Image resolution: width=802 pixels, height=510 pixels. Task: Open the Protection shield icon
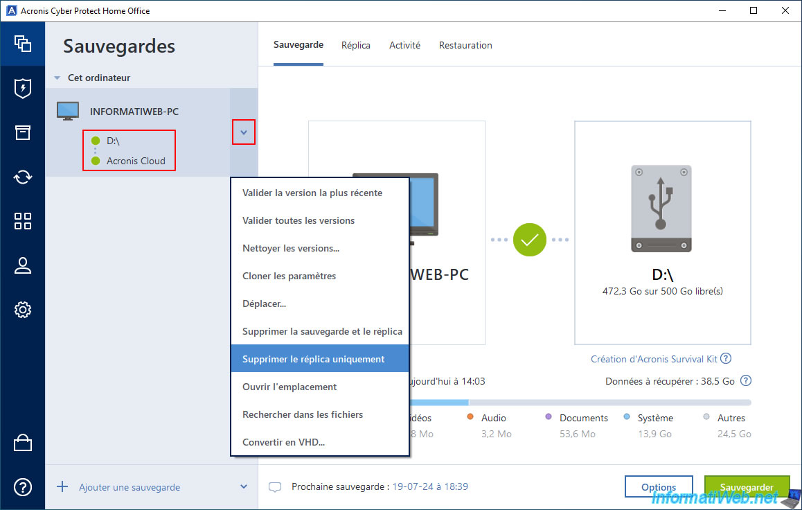click(22, 89)
